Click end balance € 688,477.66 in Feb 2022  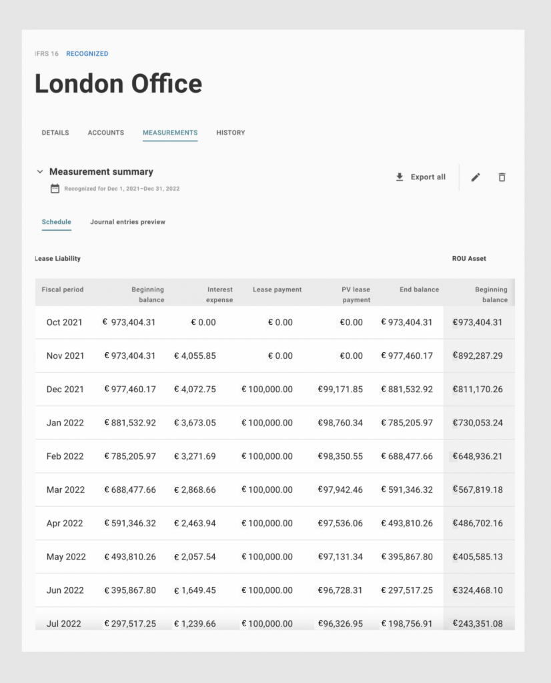(407, 456)
